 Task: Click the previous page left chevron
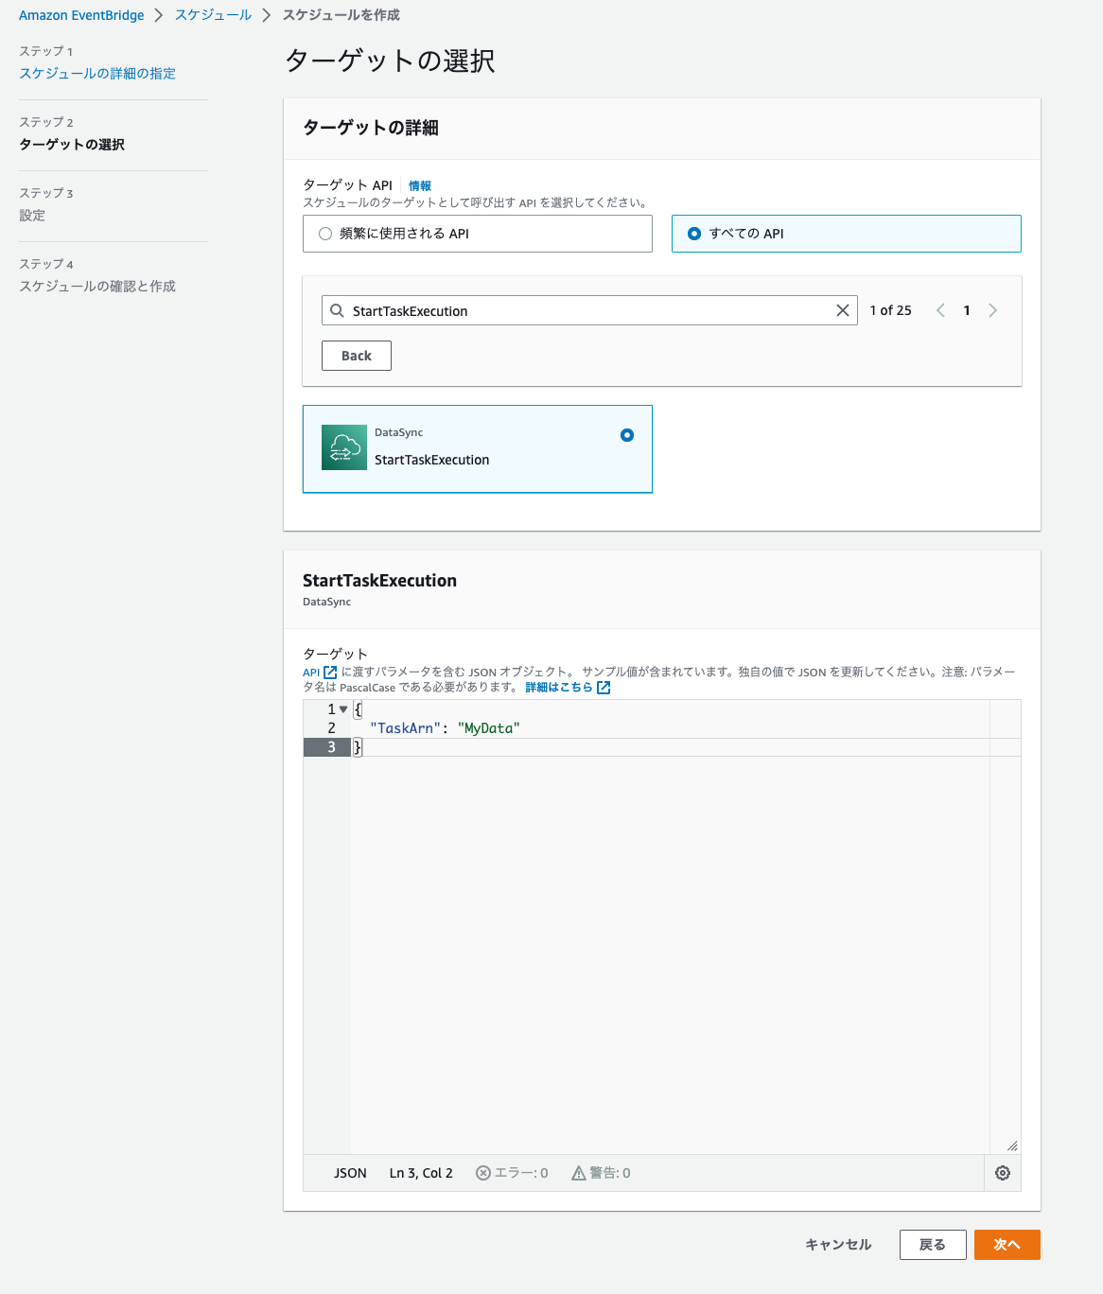tap(940, 310)
